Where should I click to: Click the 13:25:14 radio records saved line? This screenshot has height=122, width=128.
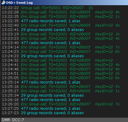(x=41, y=82)
